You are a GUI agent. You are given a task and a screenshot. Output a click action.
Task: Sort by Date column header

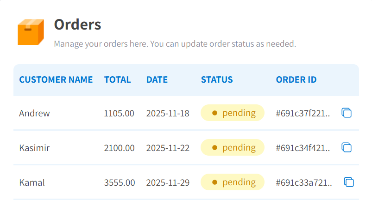[157, 79]
